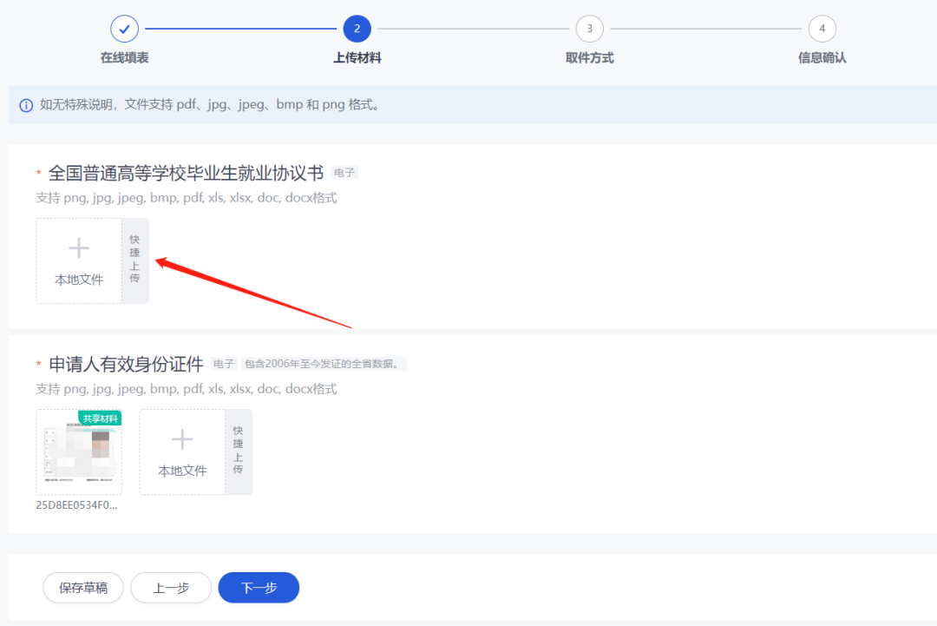Screen dimensions: 937x626
Task: Switch to the 上传材料 step tab
Action: pos(357,57)
